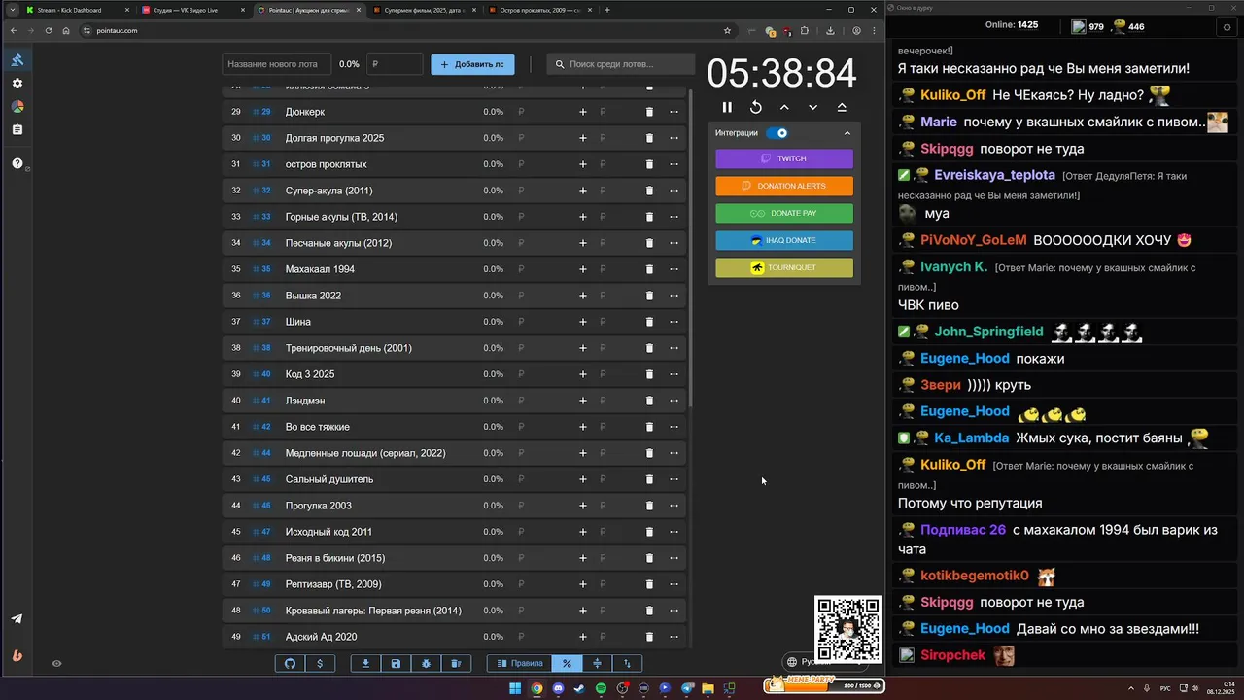The image size is (1244, 700).
Task: Open the Правила rules button
Action: (520, 664)
